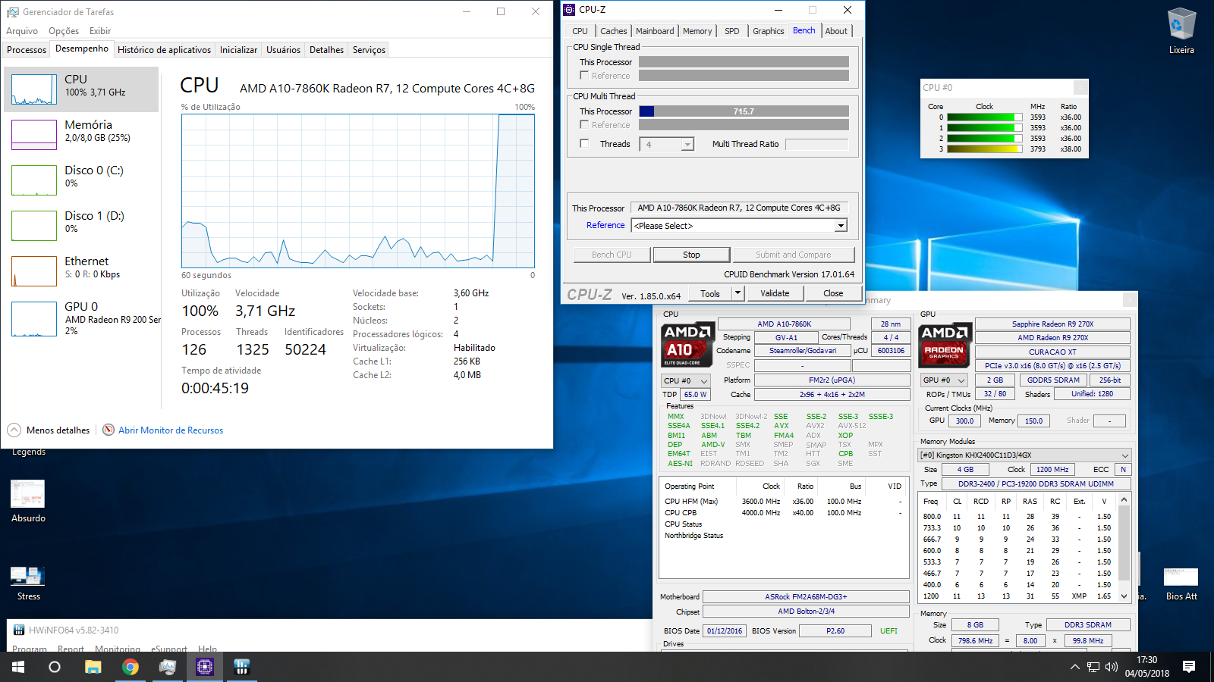
Task: Open Arquivo menu in Task Manager
Action: tap(22, 31)
